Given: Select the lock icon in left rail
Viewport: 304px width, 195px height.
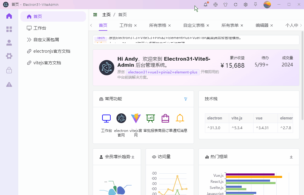Looking at the screenshot, I should [x=9, y=70].
